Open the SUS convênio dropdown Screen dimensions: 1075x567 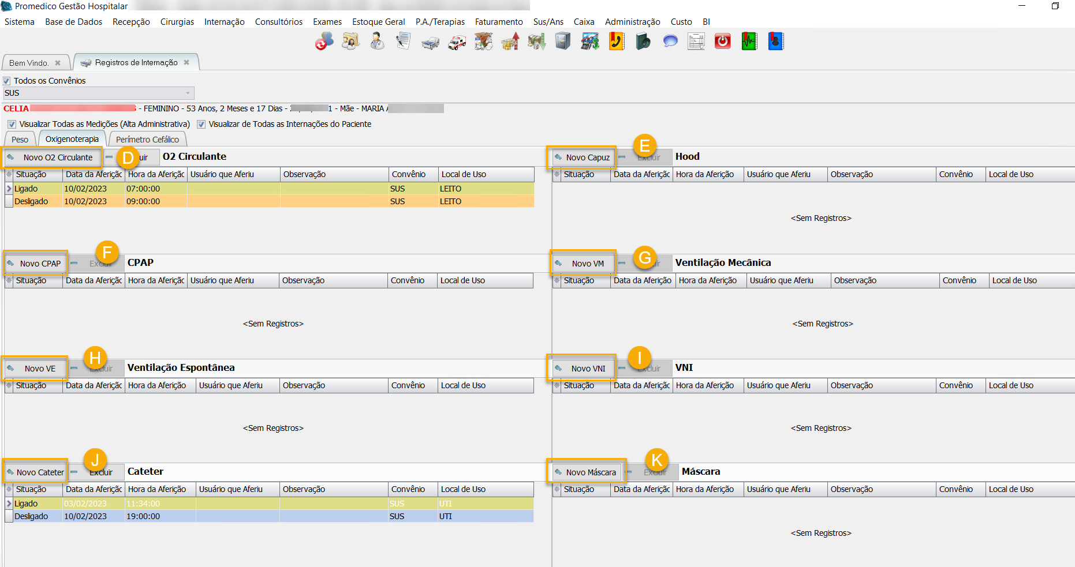click(188, 93)
